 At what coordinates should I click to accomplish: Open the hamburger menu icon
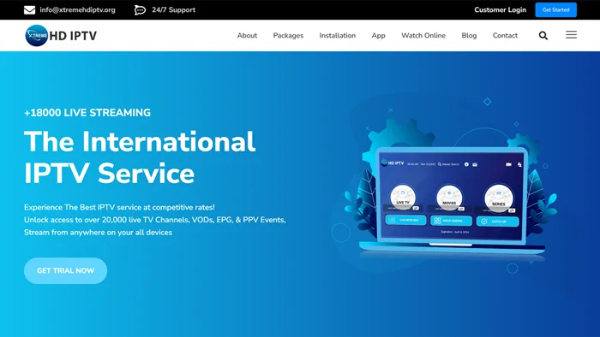point(572,35)
